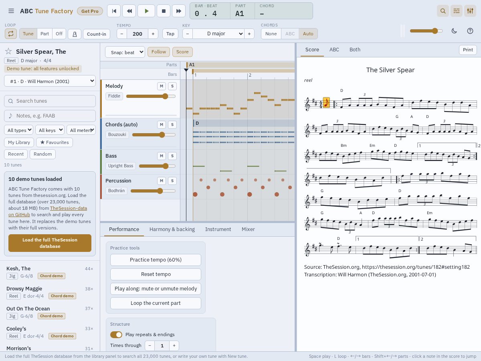Open the search magnifier icon in the top bar
The image size is (481, 361).
443,11
